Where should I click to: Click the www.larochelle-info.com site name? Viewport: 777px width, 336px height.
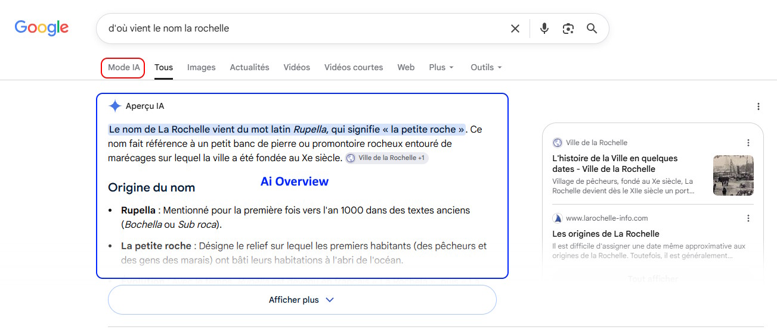[607, 218]
